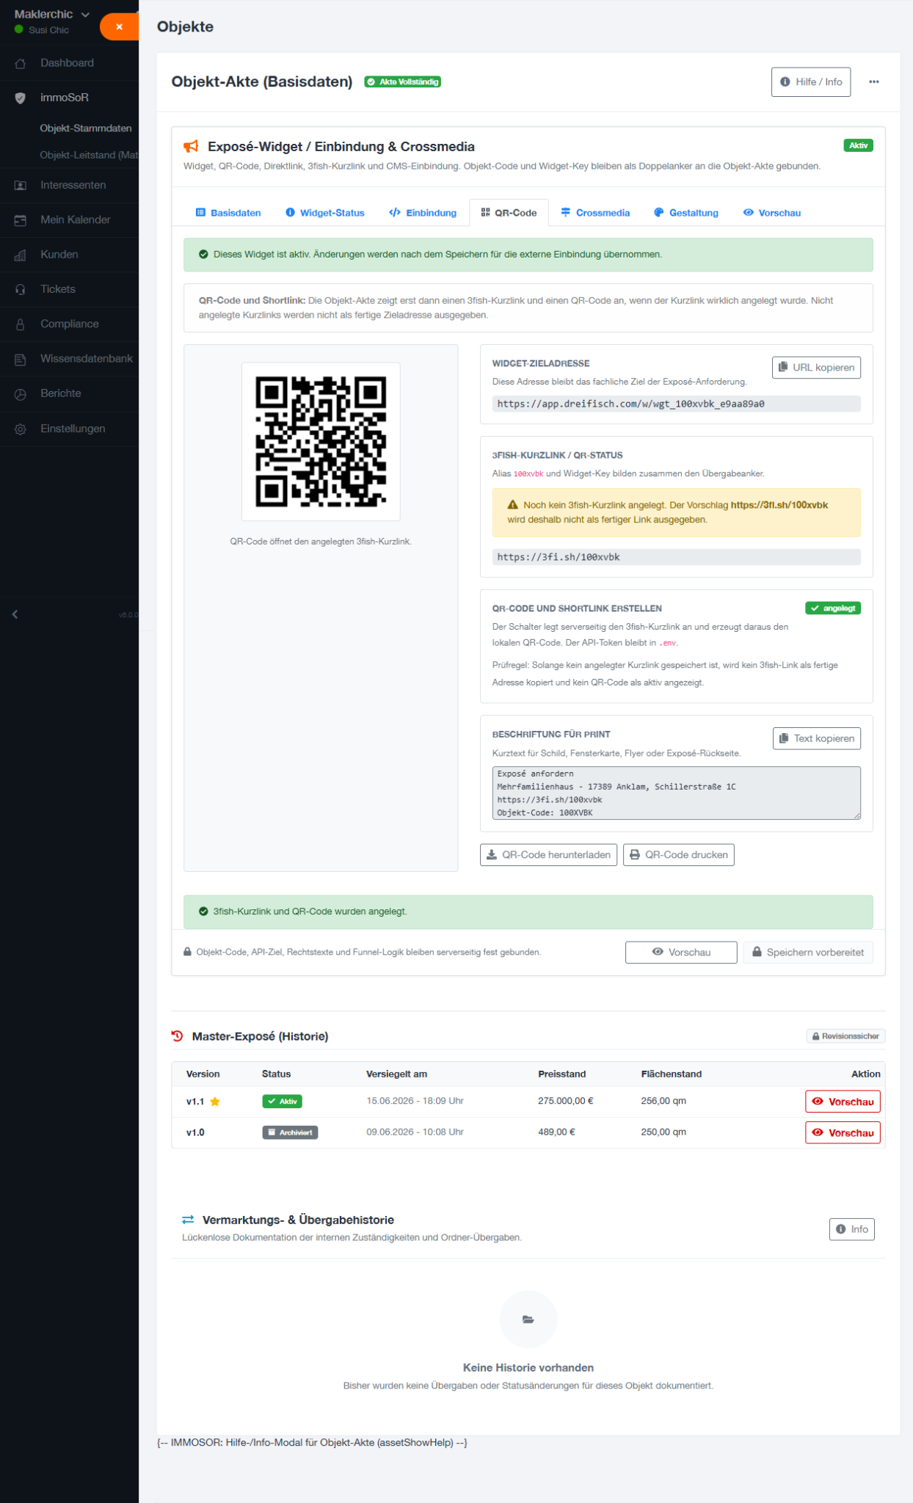Click the pink 100xvbk alias code

528,474
